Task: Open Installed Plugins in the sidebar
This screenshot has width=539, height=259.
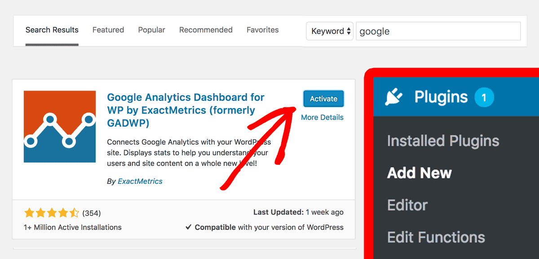Action: pyautogui.click(x=443, y=141)
